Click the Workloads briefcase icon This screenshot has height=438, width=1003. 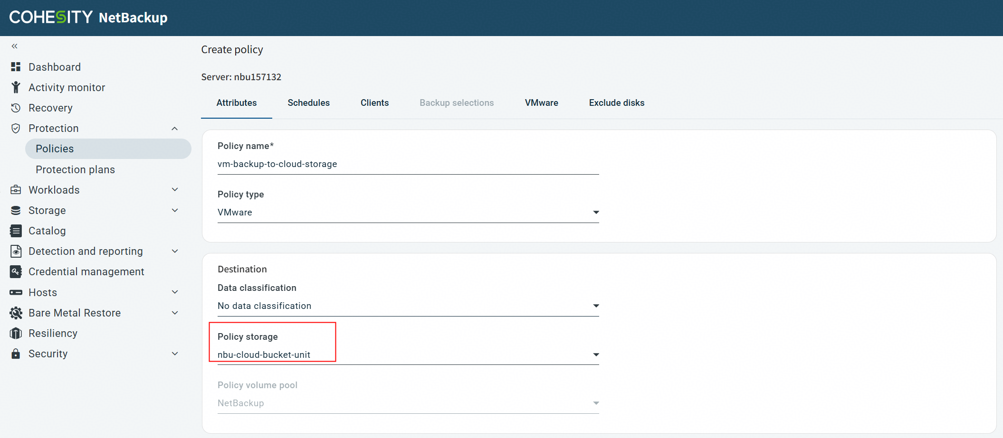16,190
